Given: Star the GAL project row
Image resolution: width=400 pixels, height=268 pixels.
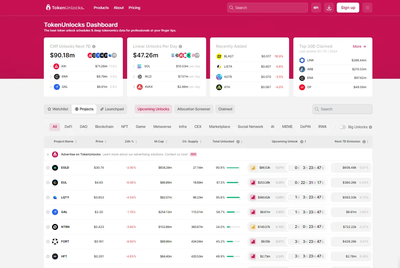Looking at the screenshot, I should coord(48,212).
